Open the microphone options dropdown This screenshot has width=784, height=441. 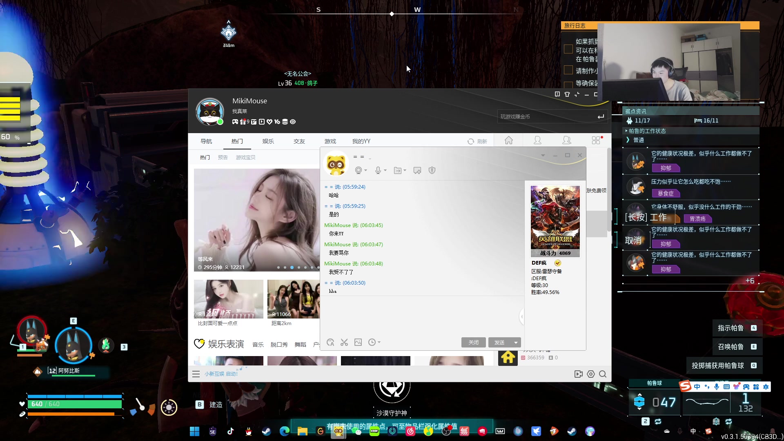pyautogui.click(x=385, y=170)
